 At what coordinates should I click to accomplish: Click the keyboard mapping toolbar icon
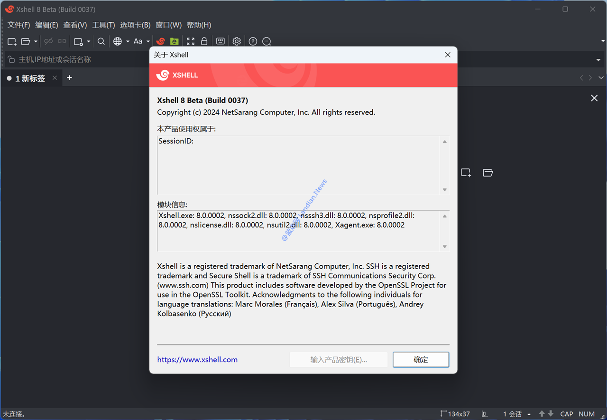click(x=221, y=42)
